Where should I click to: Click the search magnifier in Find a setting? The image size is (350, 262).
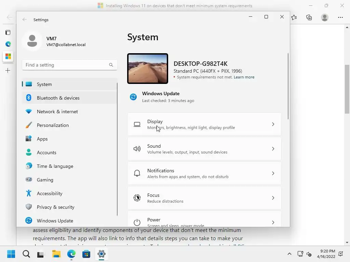(111, 65)
